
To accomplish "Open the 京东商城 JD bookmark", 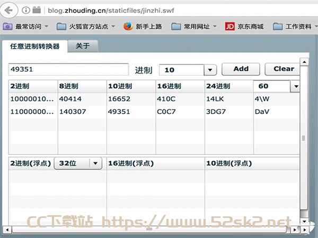I will [x=244, y=26].
